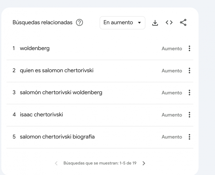Click the Búsquedas relacionadas heading
The width and height of the screenshot is (215, 175).
tap(42, 23)
